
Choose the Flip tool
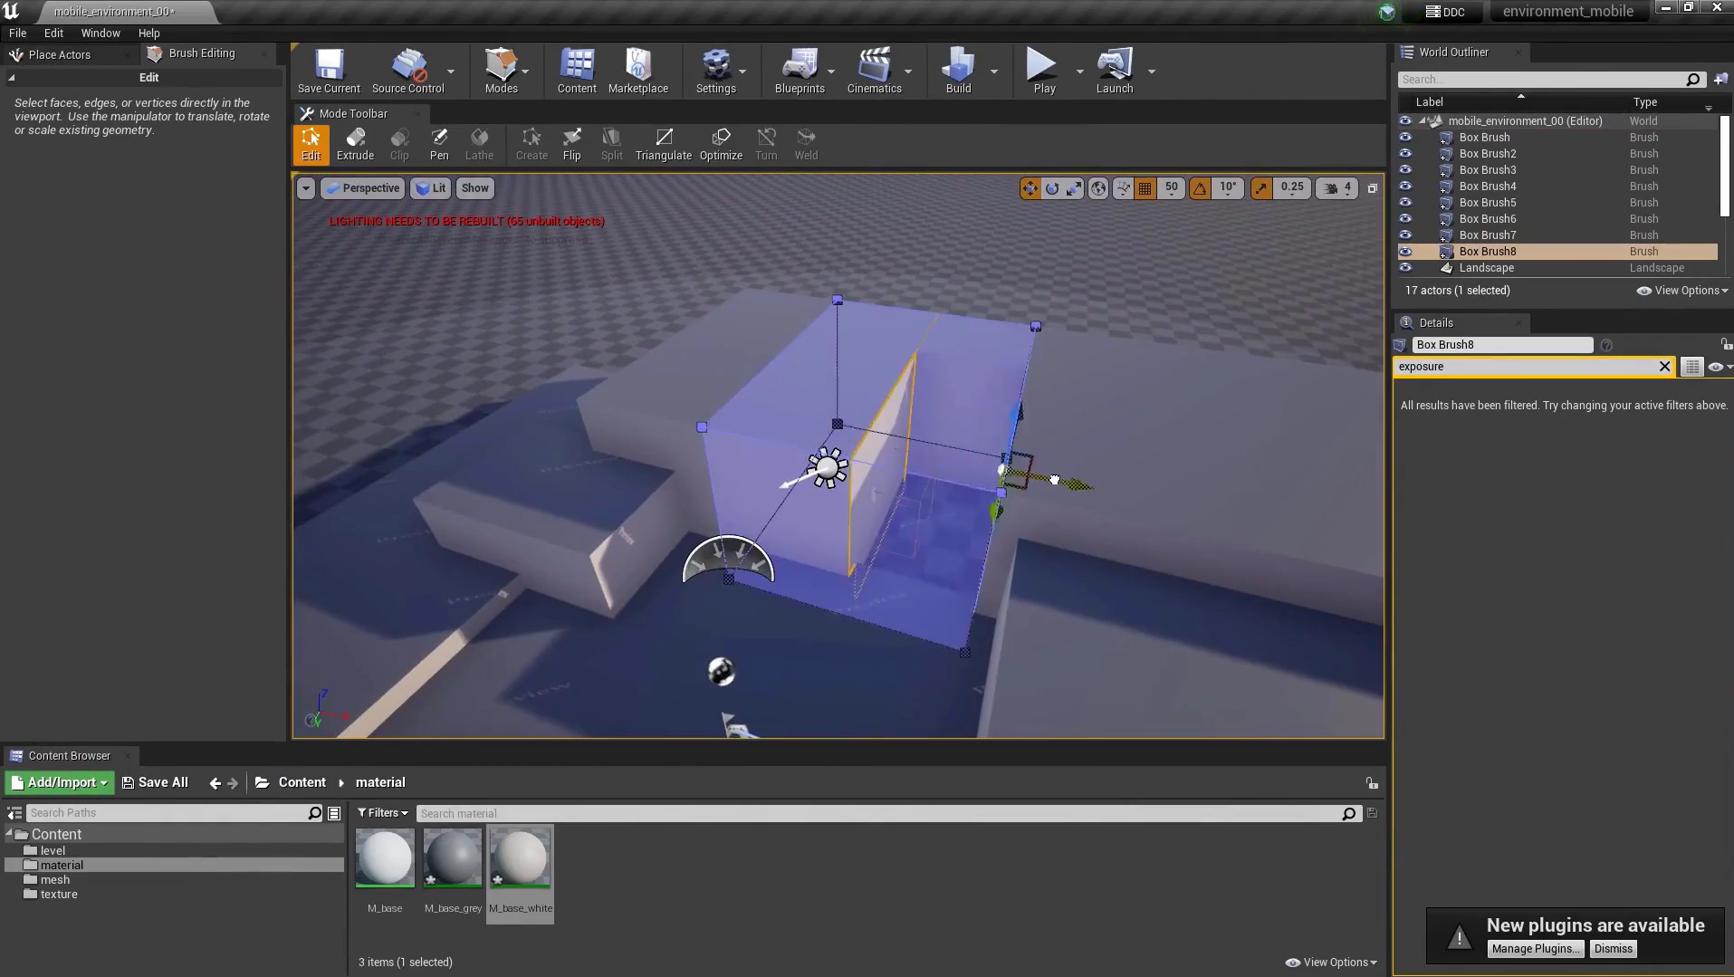[x=571, y=143]
